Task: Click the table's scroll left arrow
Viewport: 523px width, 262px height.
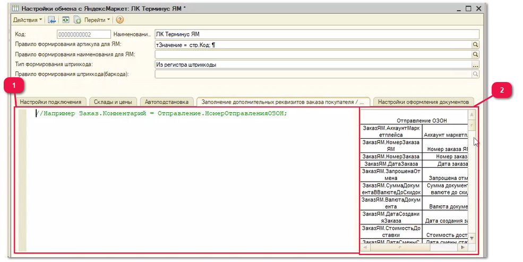Action: click(x=365, y=247)
